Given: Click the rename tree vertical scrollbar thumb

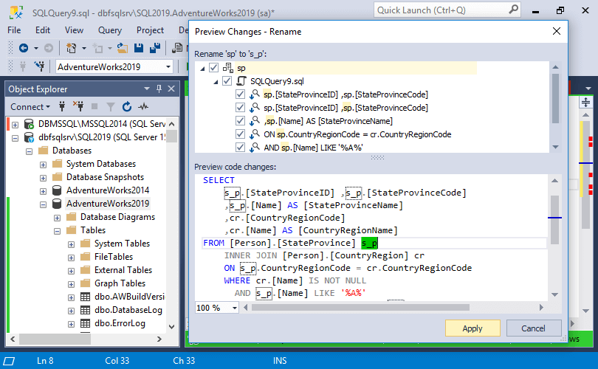Looking at the screenshot, I should click(555, 98).
